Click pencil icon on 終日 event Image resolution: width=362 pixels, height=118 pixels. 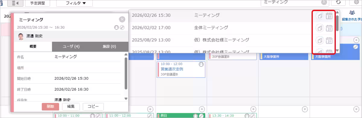201,116
